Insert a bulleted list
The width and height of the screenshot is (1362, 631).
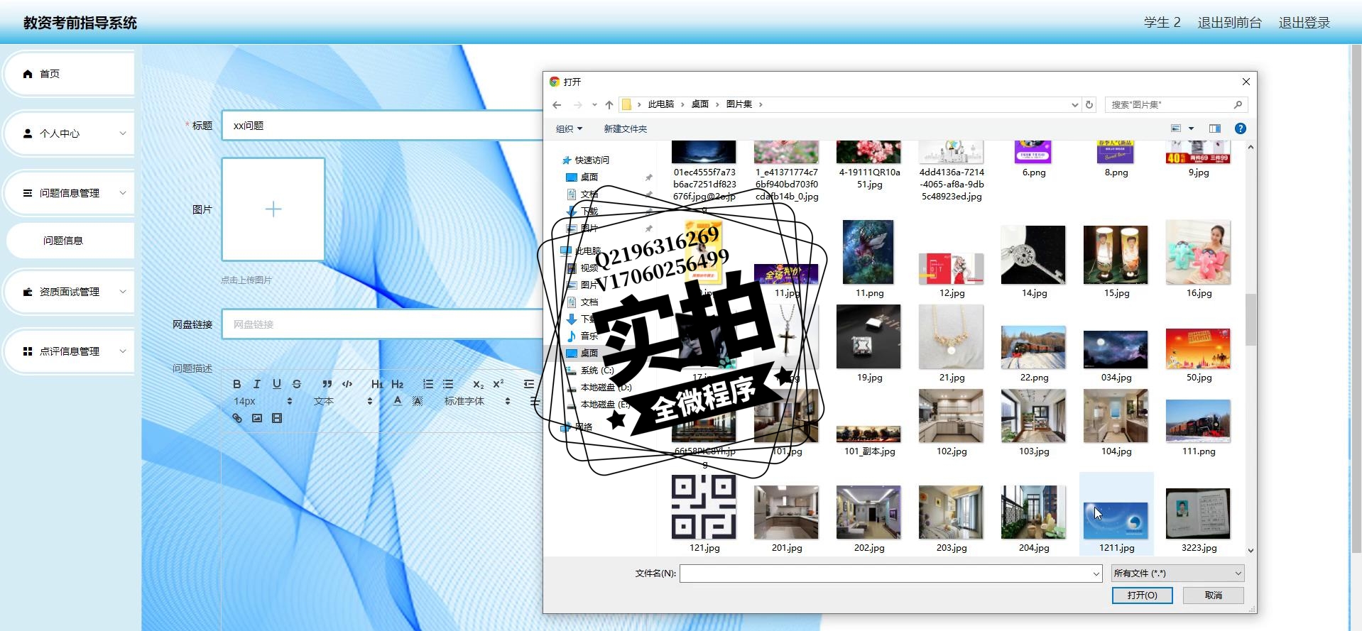448,384
